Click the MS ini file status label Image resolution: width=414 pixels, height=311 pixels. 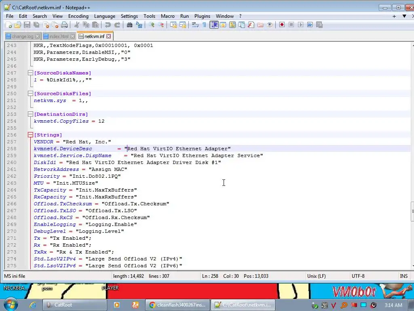click(15, 276)
